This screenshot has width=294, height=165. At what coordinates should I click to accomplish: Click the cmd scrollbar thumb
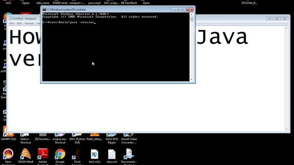tap(192, 19)
